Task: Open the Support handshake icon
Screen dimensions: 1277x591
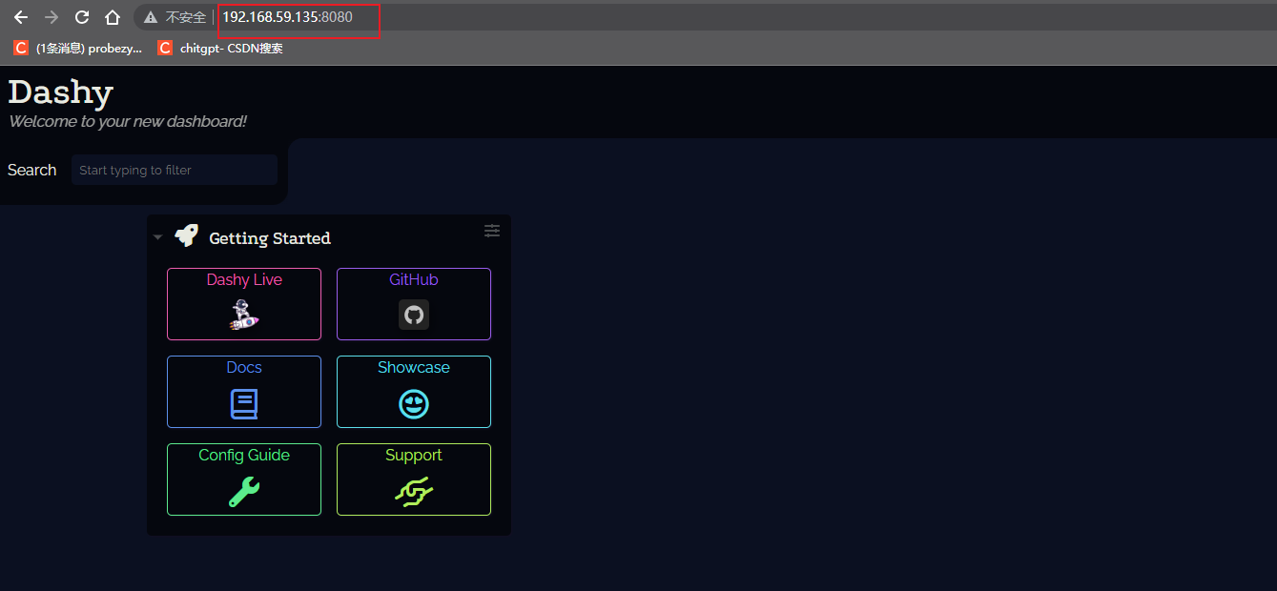Action: [414, 492]
